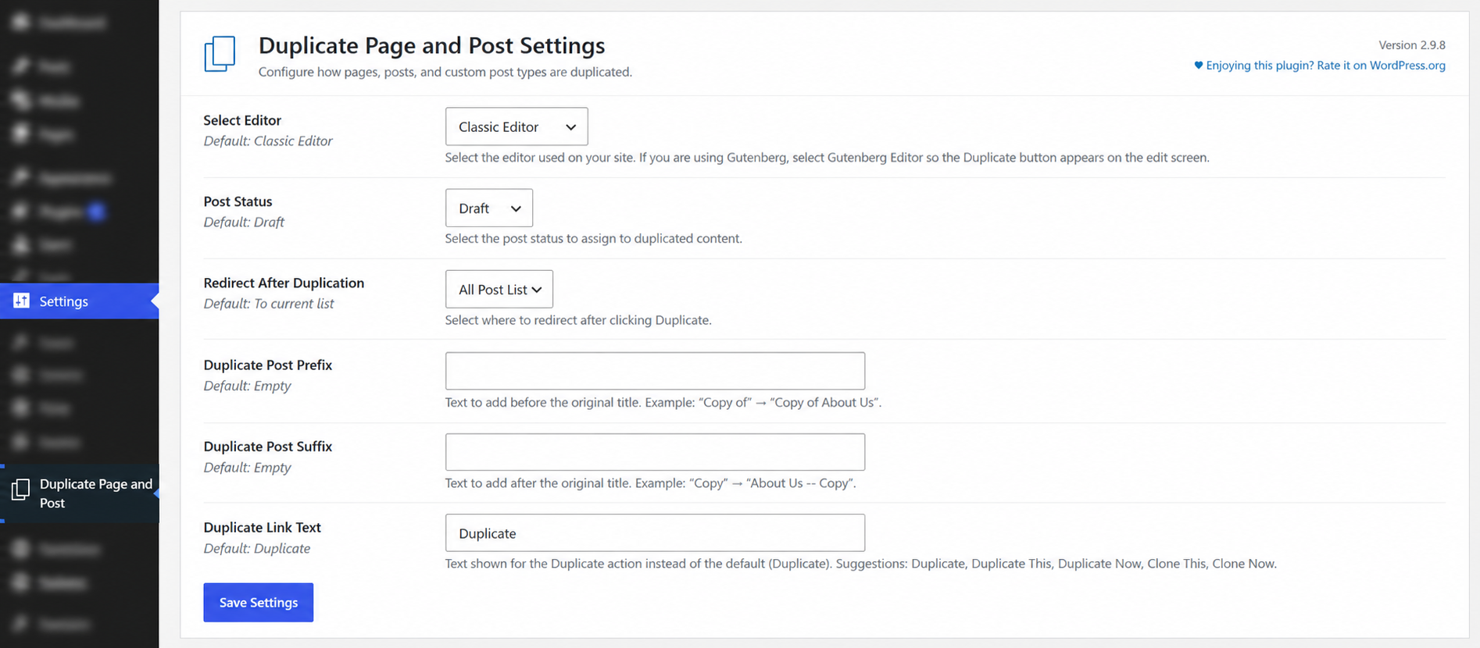Click 'Default: Classic Editor' hint text
Image resolution: width=1480 pixels, height=648 pixels.
tap(268, 141)
